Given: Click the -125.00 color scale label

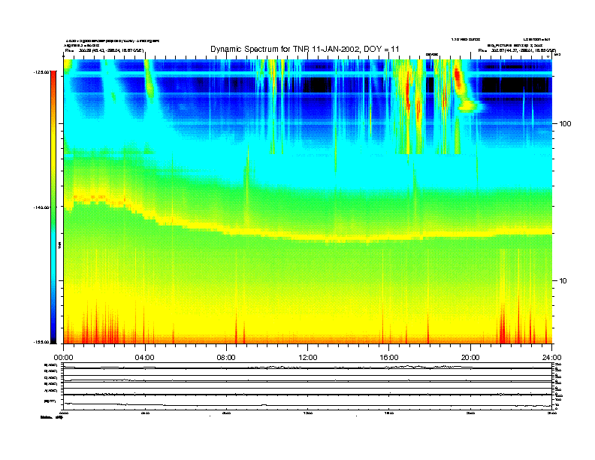Looking at the screenshot, I should pos(41,72).
